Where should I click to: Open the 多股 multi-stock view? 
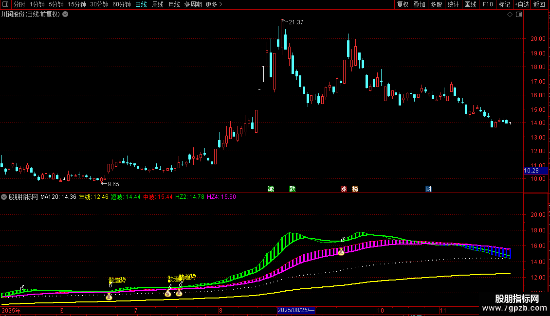(x=437, y=4)
